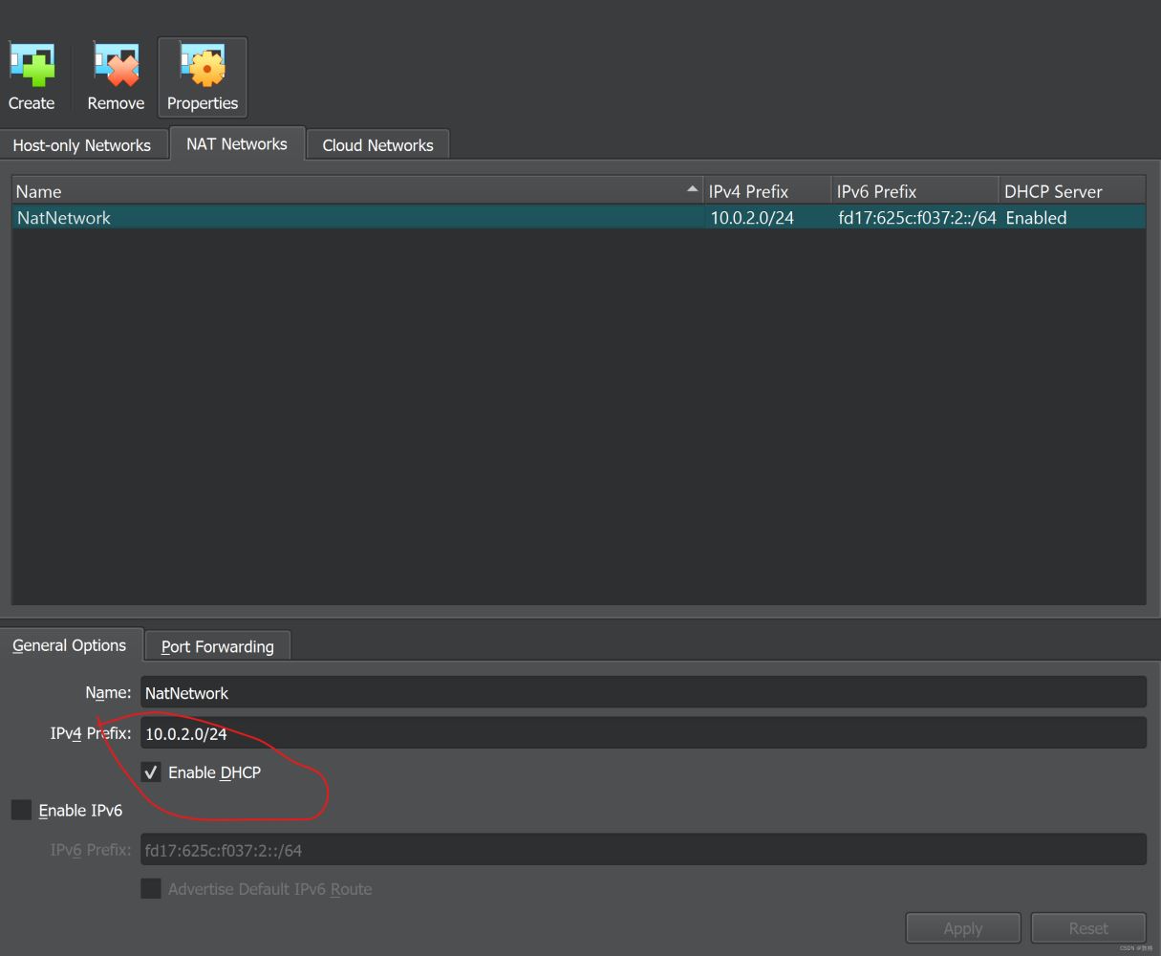1161x956 pixels.
Task: Click the Remove network icon
Action: pos(116,67)
